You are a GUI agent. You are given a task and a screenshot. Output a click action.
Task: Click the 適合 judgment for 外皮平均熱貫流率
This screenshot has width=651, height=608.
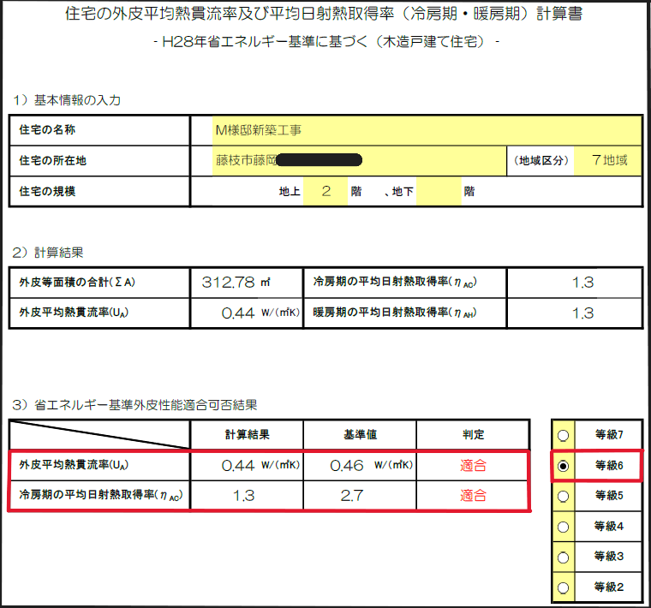[473, 466]
